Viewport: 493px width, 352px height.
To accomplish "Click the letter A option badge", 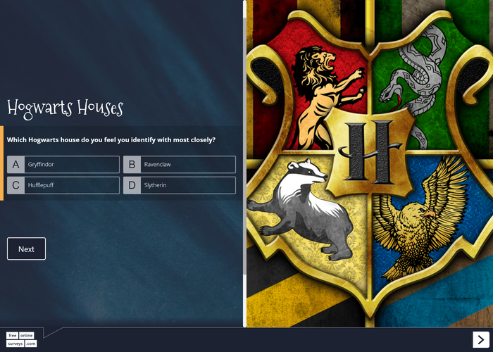I will 15,164.
